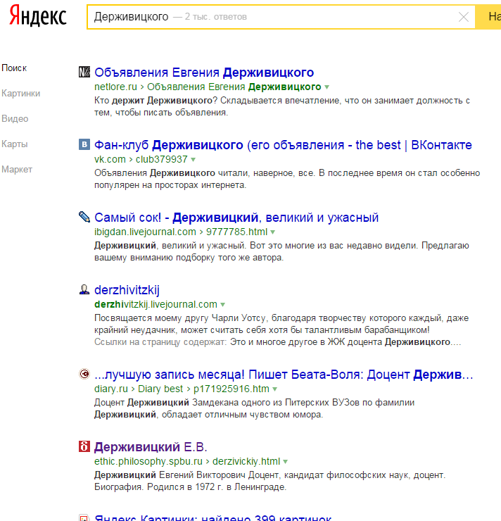
Task: Click the derzhivitzkij user favicon
Action: coord(84,289)
